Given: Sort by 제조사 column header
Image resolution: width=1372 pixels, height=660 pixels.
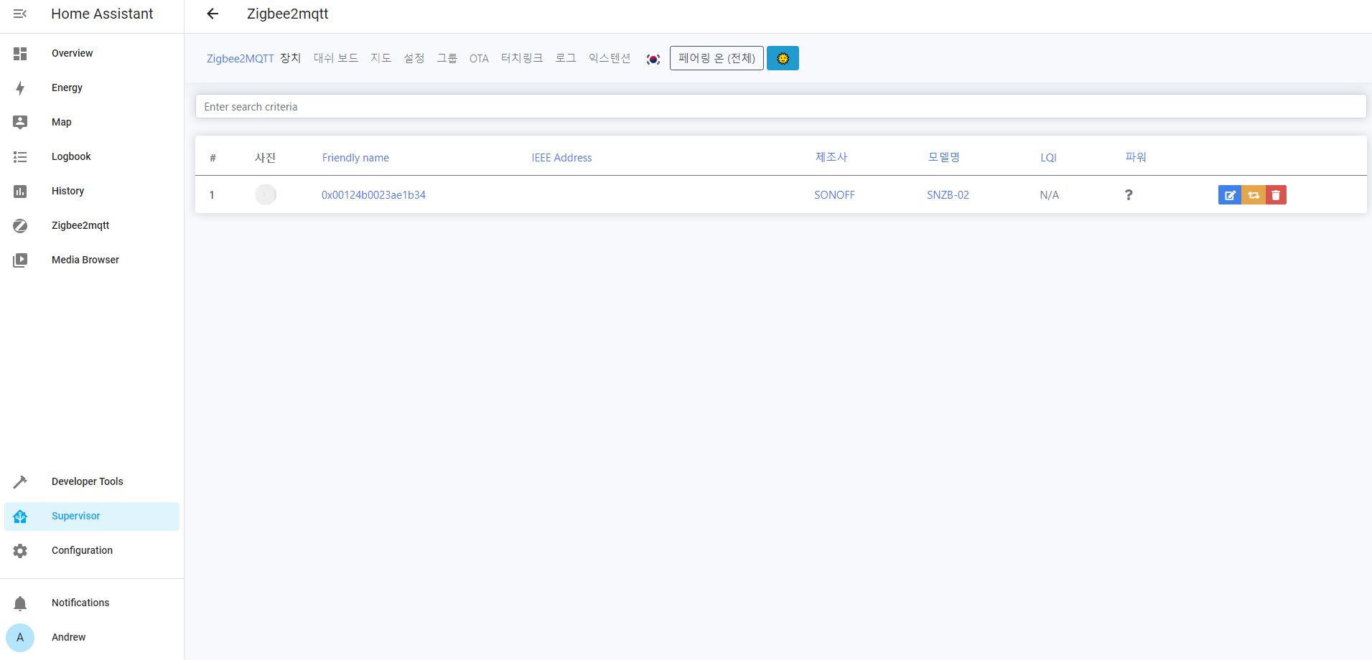Looking at the screenshot, I should (x=831, y=157).
